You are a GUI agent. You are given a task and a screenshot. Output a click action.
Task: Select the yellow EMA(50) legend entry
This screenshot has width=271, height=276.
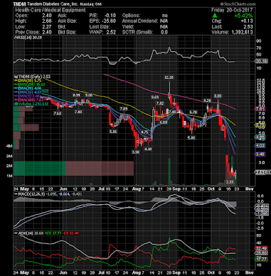pyautogui.click(x=24, y=81)
